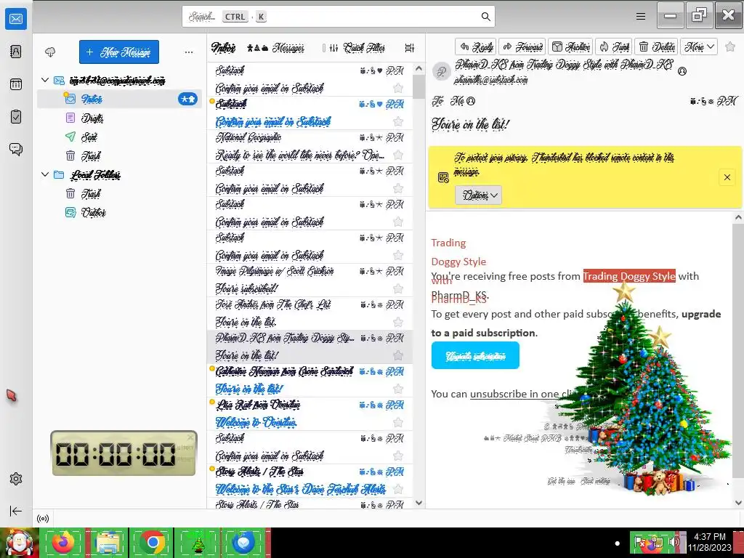Open the Calendar space
The width and height of the screenshot is (744, 558).
(x=16, y=84)
